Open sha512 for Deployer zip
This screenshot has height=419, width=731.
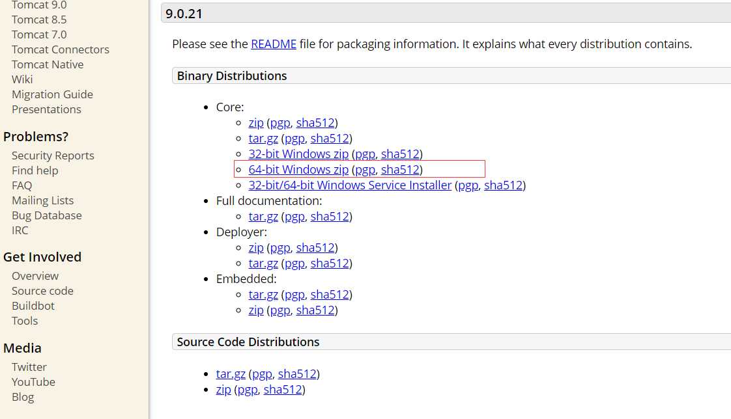coord(315,248)
